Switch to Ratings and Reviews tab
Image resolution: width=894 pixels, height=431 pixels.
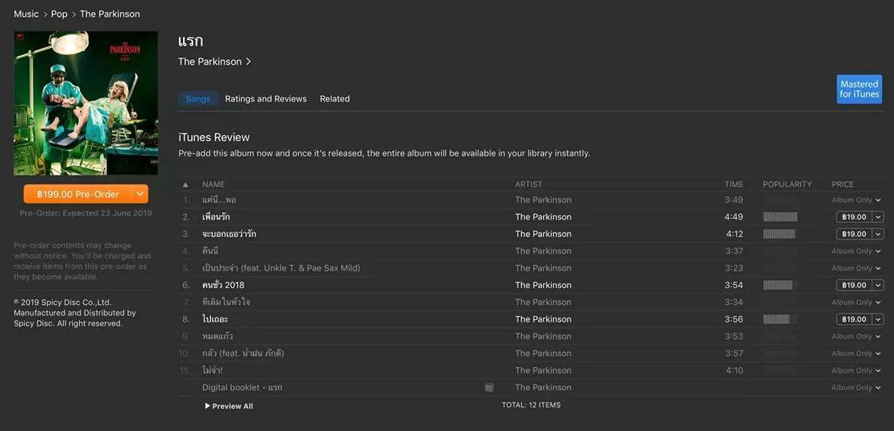[266, 98]
